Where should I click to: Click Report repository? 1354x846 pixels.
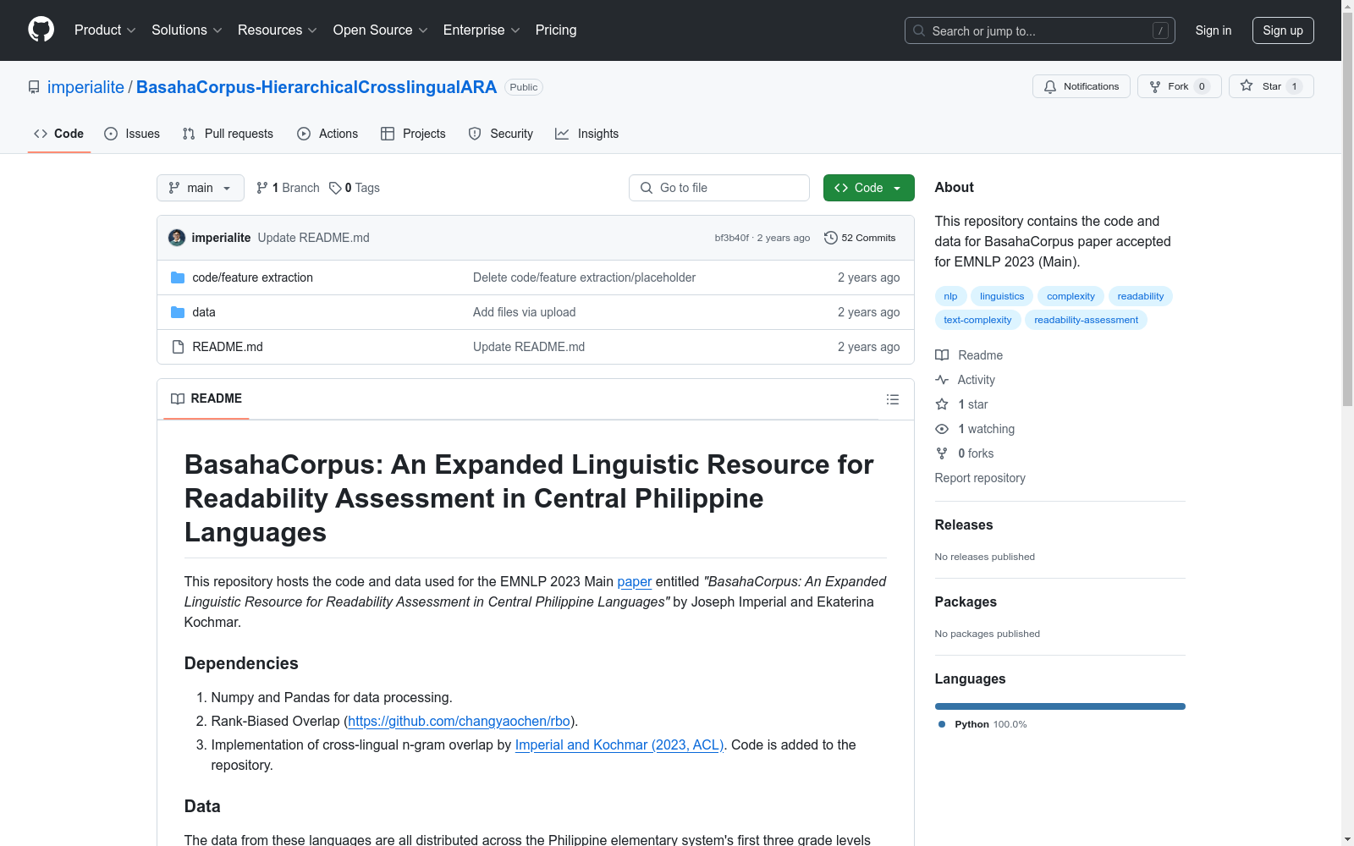(x=980, y=478)
